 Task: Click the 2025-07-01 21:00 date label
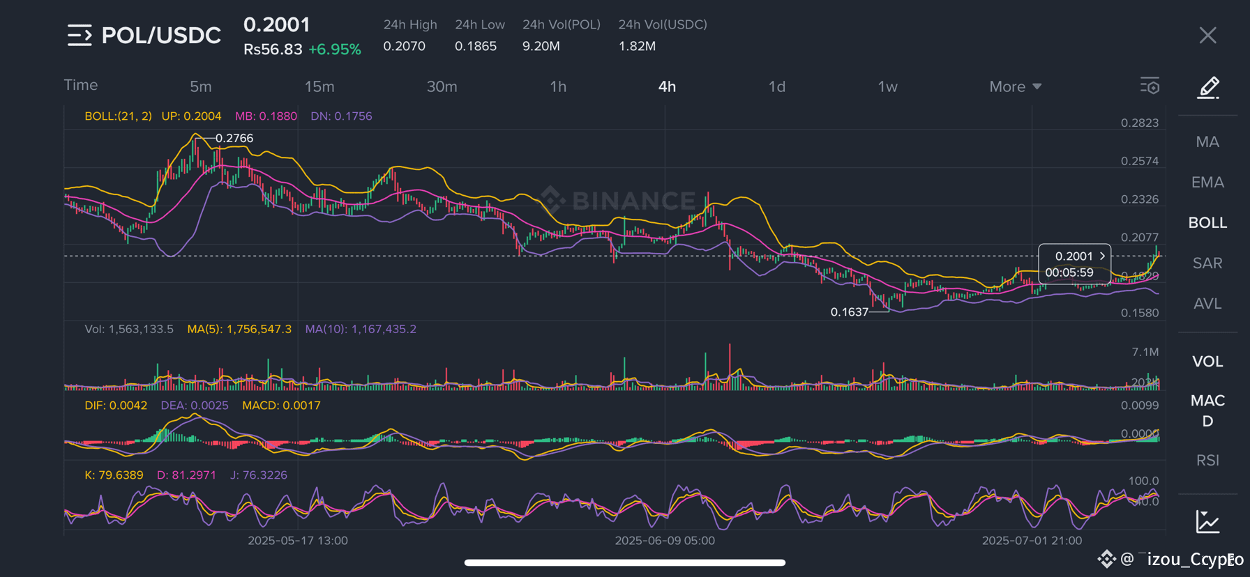point(1032,541)
